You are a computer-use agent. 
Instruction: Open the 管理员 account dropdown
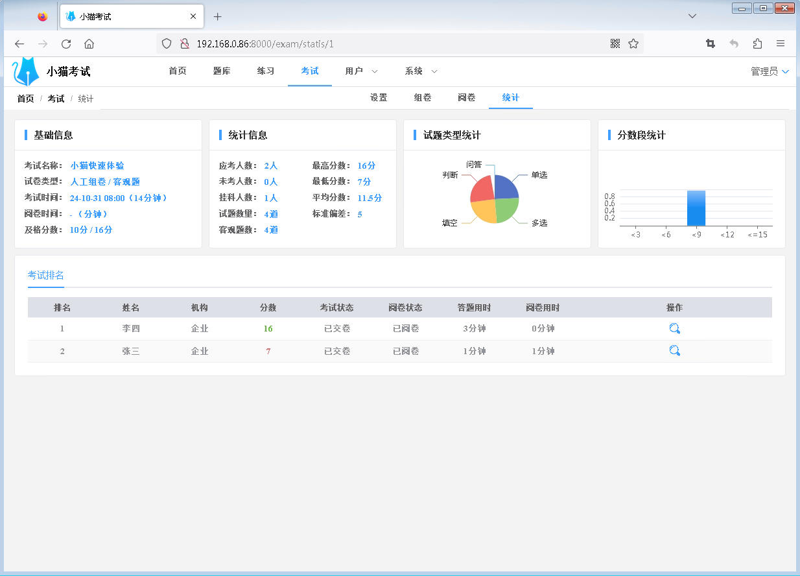pyautogui.click(x=769, y=71)
